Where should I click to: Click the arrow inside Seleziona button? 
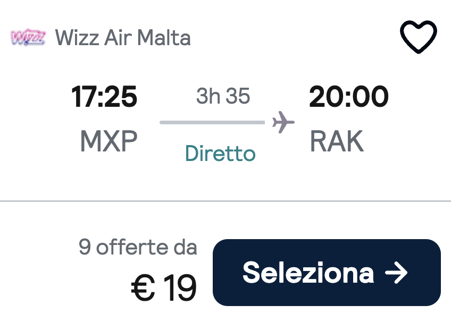[x=396, y=273]
